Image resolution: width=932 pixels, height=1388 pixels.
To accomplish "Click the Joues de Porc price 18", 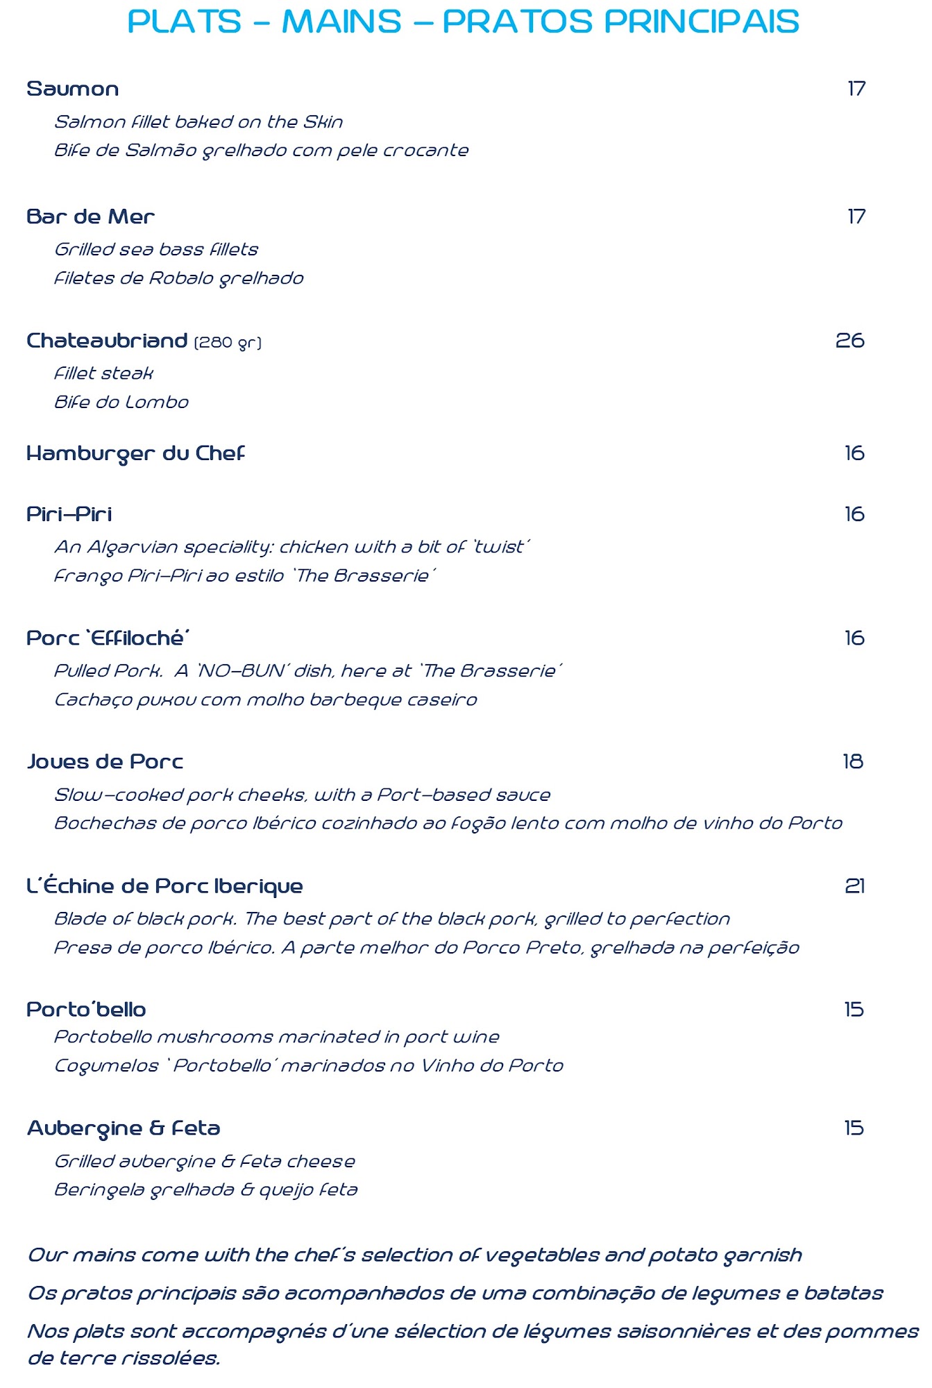I will (x=852, y=762).
